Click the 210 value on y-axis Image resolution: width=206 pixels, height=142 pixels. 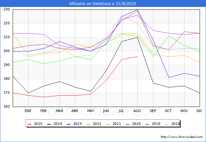tap(7, 37)
